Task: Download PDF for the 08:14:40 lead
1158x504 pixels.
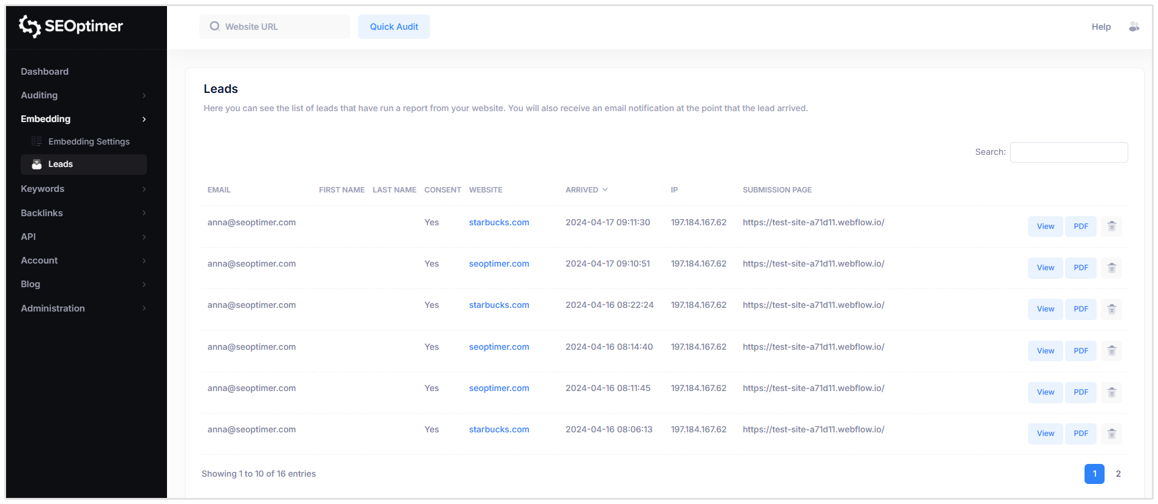Action: pos(1080,351)
